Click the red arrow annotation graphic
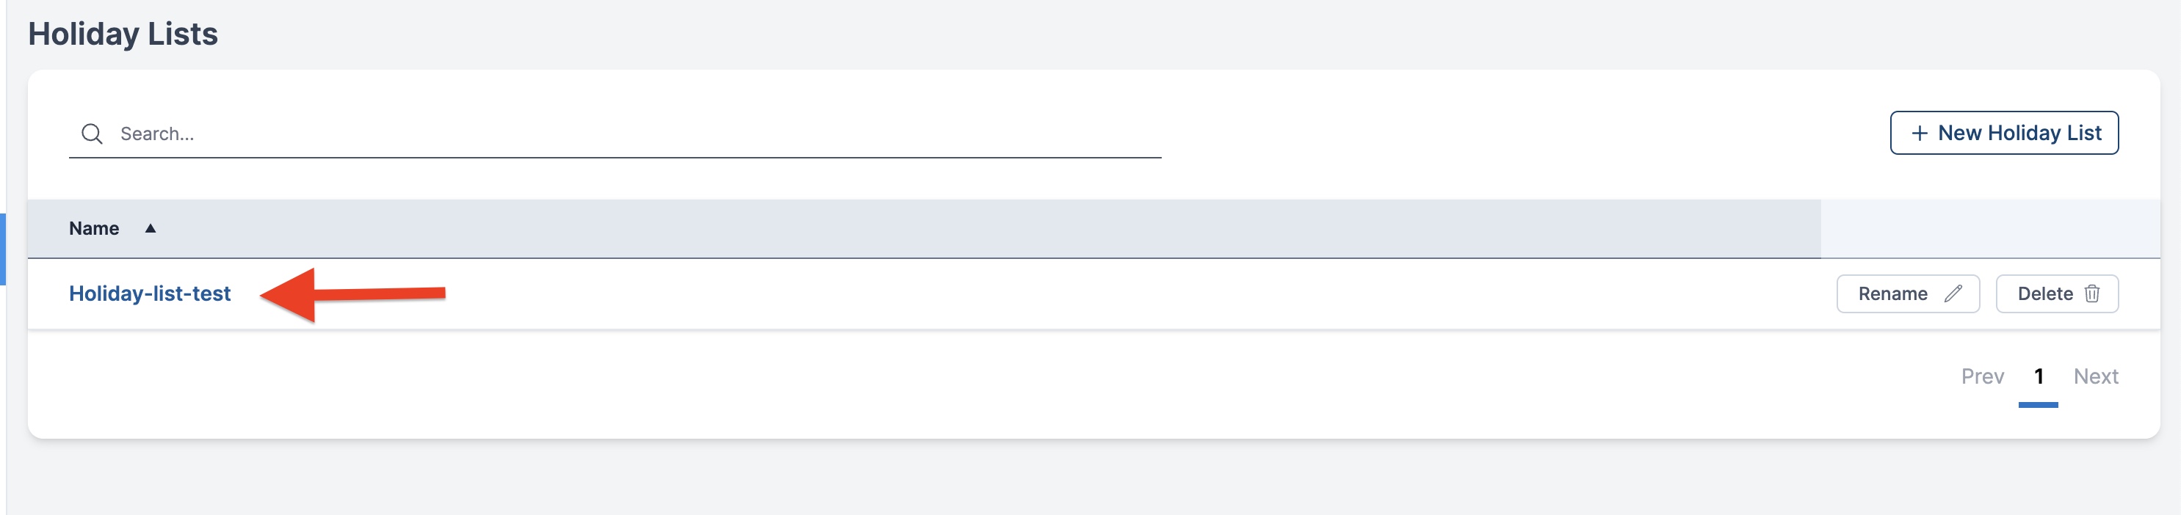The height and width of the screenshot is (515, 2181). pyautogui.click(x=352, y=294)
